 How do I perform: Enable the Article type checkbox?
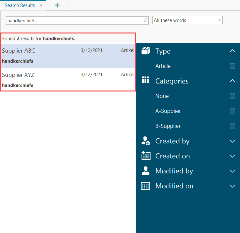click(x=232, y=66)
